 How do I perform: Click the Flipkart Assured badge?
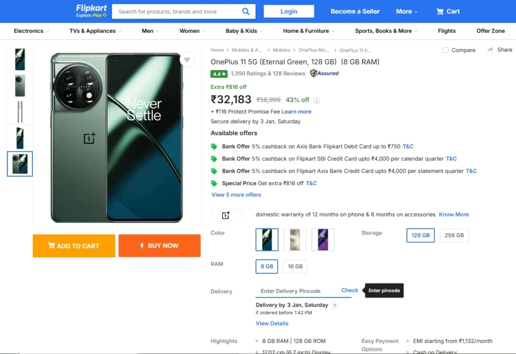pos(325,74)
